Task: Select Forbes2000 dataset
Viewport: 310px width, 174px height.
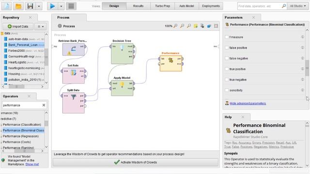Action: point(24,51)
